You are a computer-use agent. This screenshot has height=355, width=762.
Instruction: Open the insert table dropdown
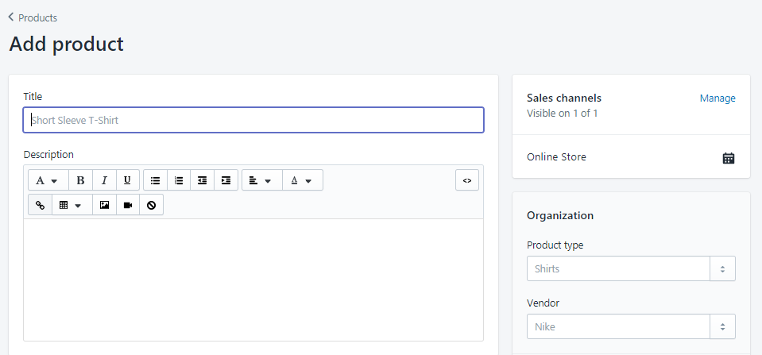click(x=72, y=205)
